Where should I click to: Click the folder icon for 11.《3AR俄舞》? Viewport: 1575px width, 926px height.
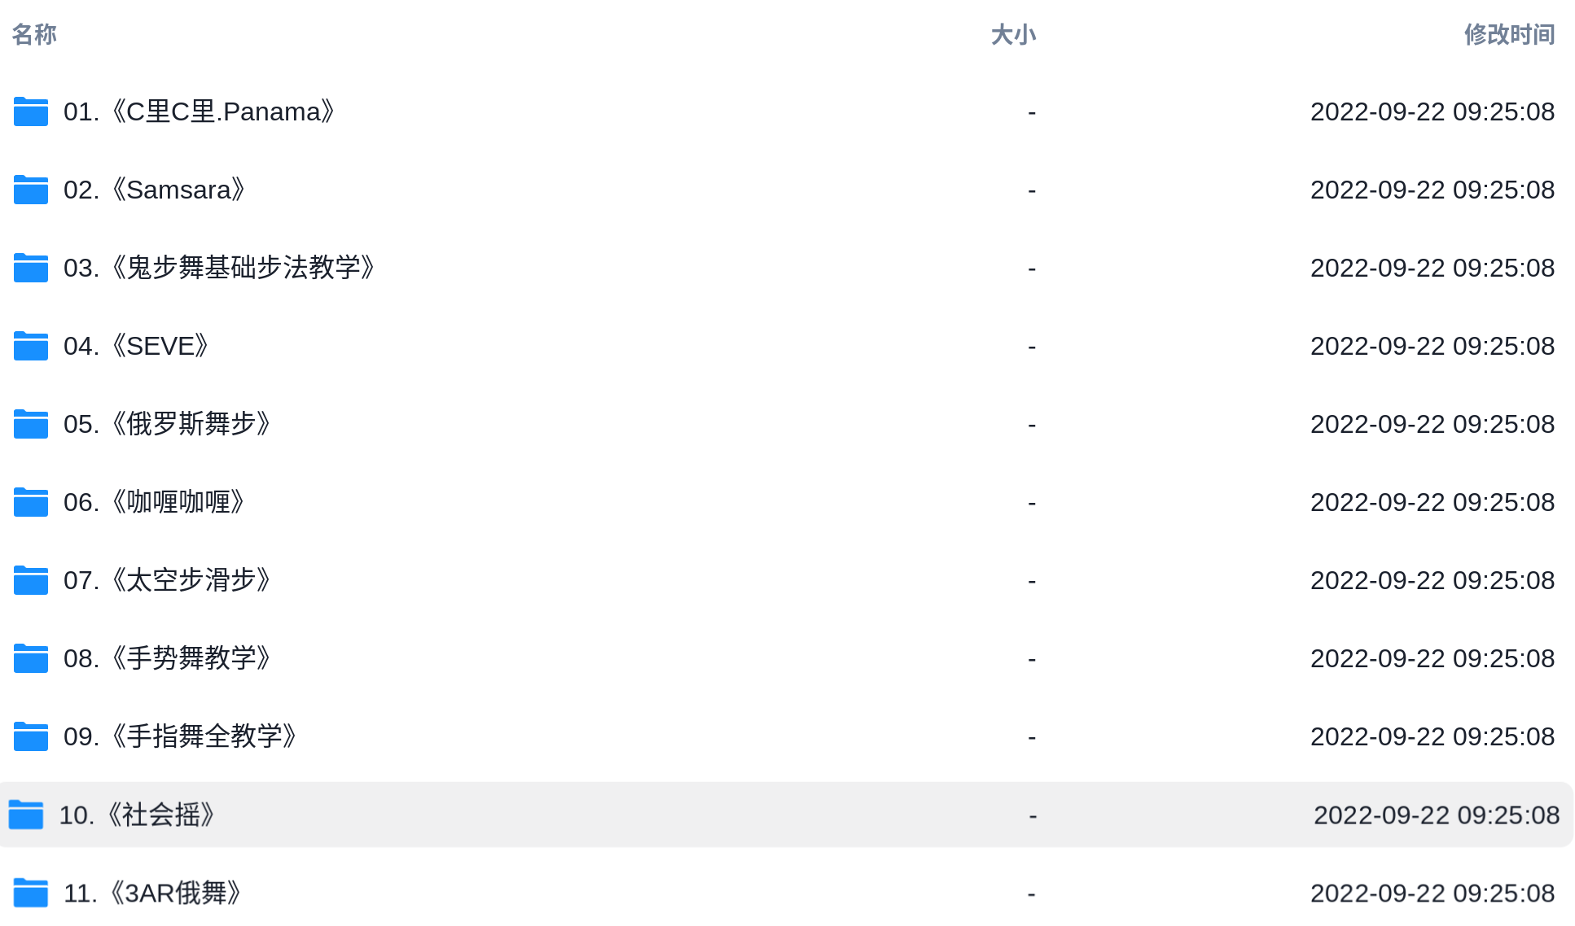tap(31, 893)
